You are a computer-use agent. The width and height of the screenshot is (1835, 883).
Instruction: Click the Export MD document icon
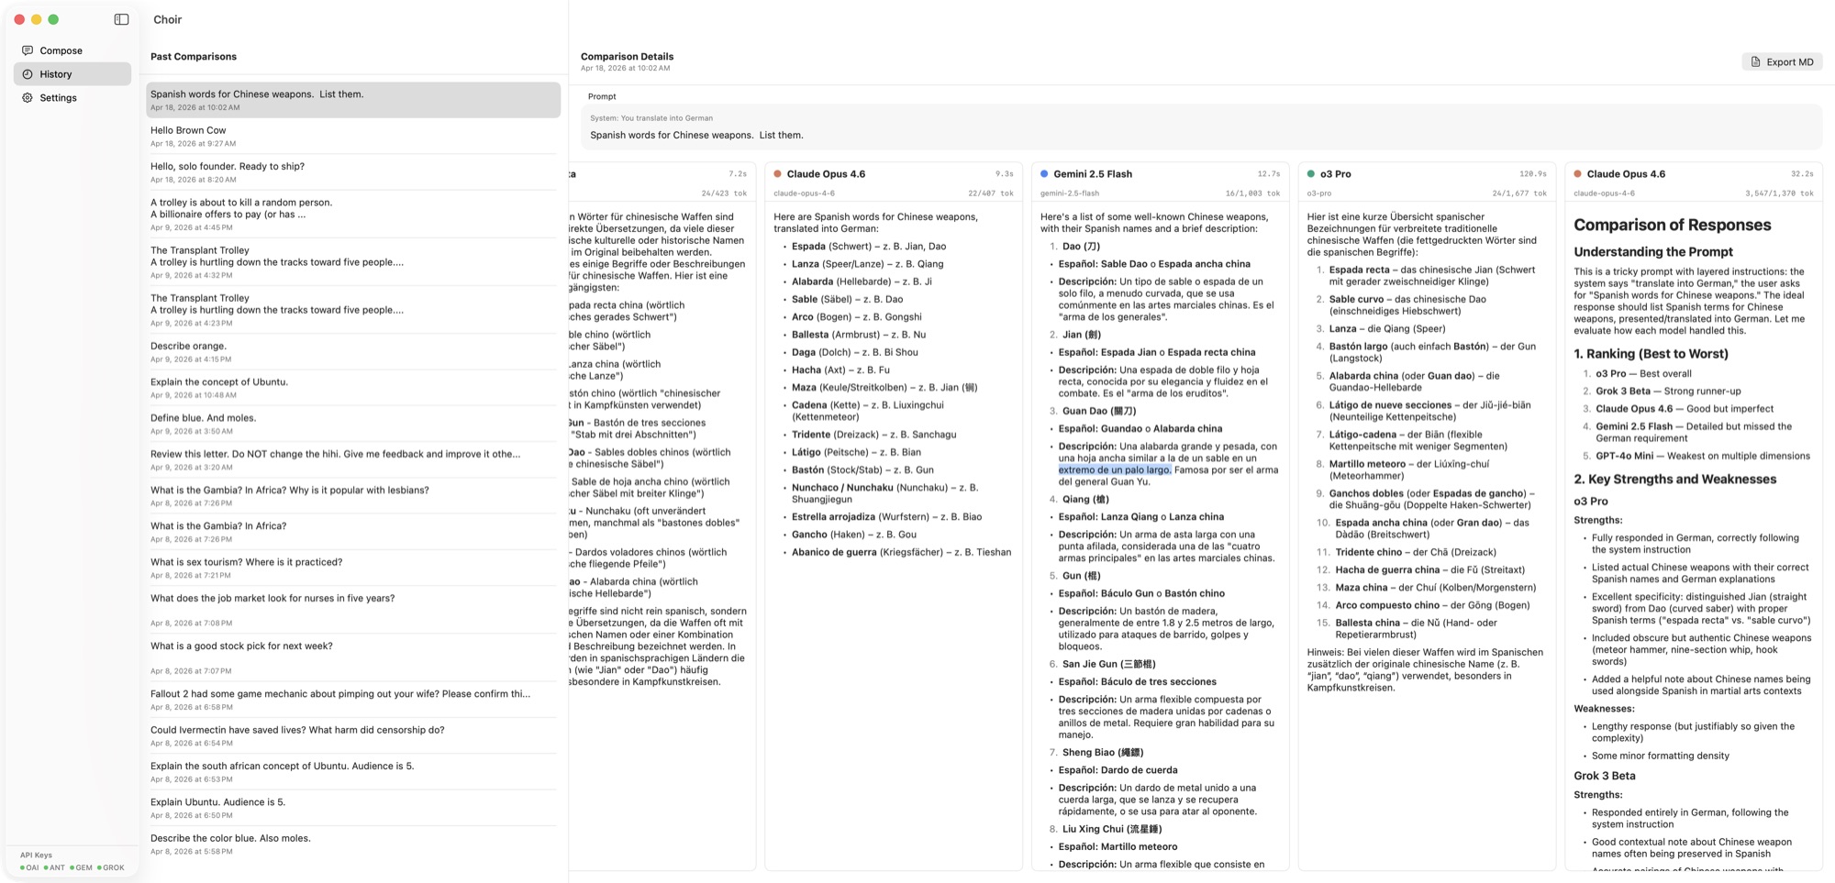click(1755, 61)
